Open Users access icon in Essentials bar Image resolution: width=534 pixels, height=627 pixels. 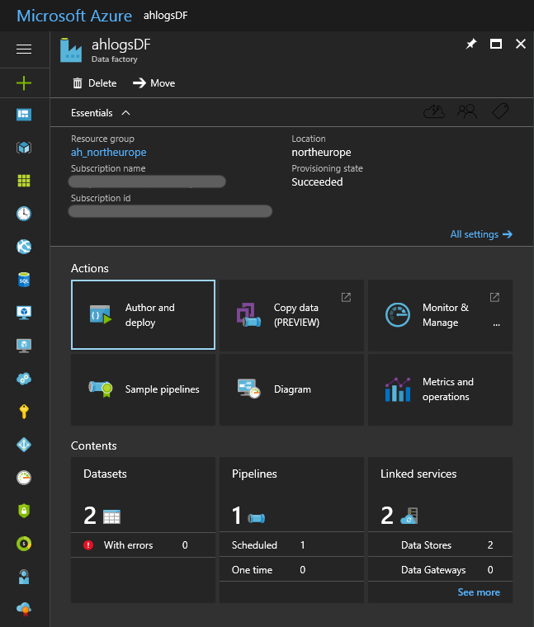(x=467, y=111)
